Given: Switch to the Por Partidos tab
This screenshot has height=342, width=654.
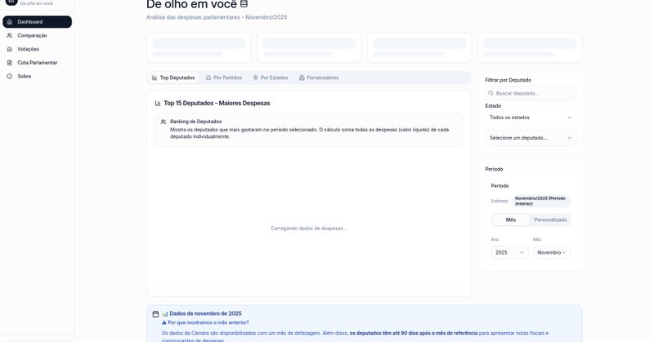Looking at the screenshot, I should 224,78.
